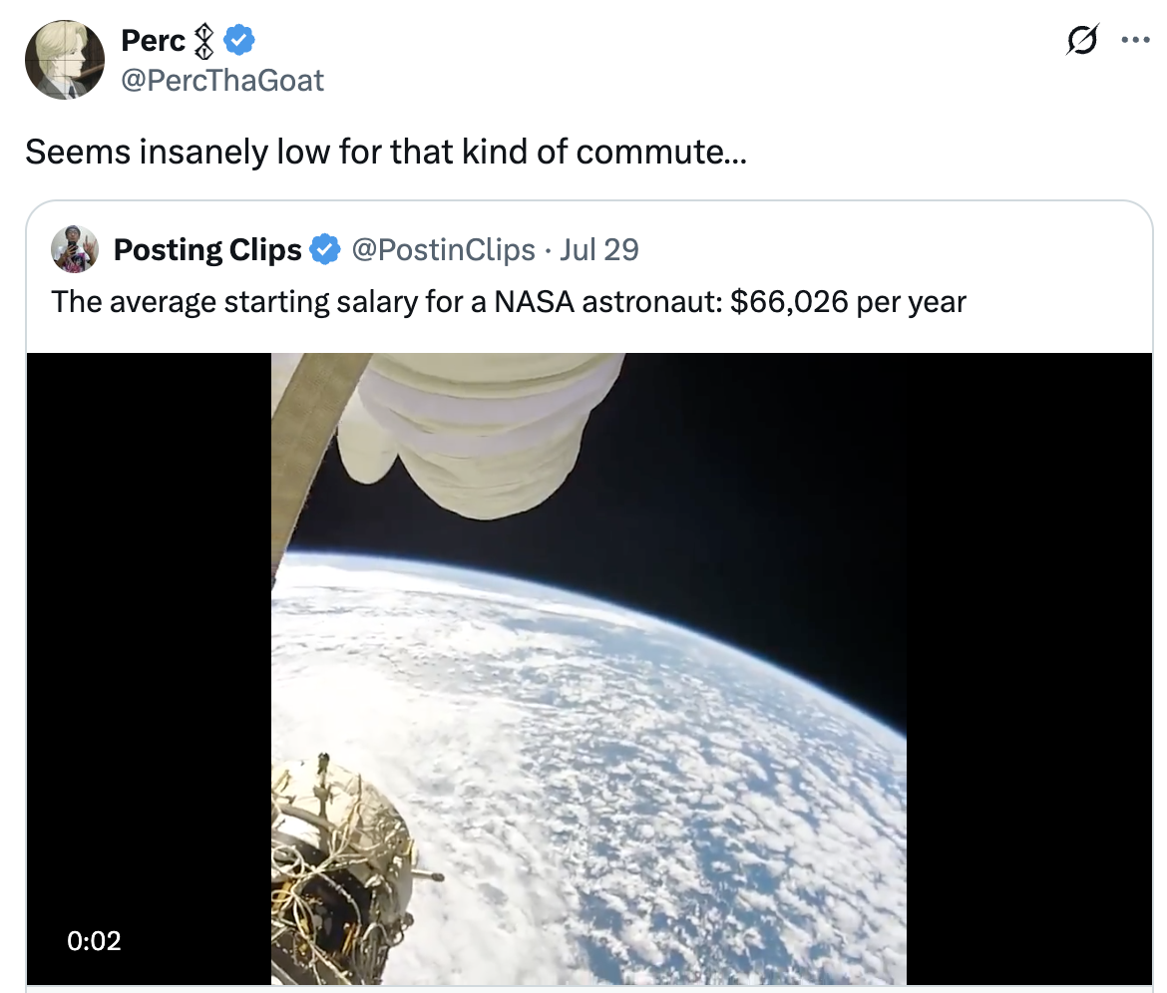Click the 'Seems insanely low' tweet text
Image resolution: width=1167 pixels, height=993 pixels.
(386, 152)
